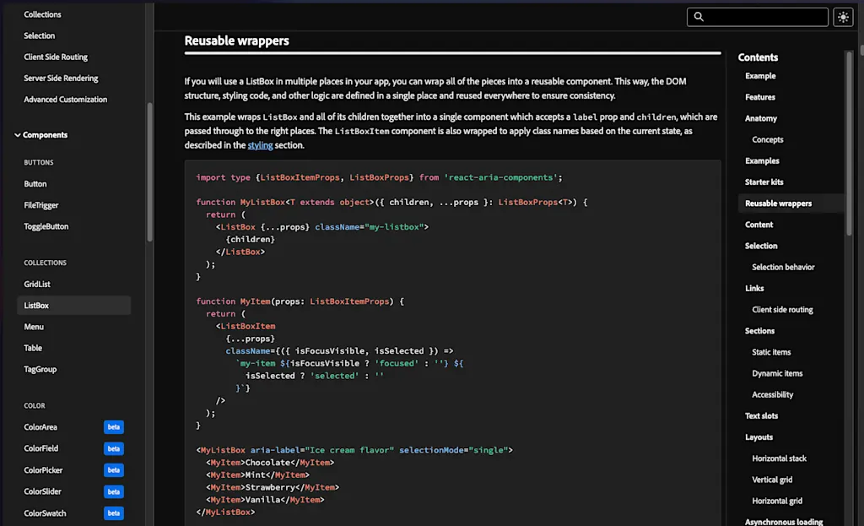Image resolution: width=864 pixels, height=526 pixels.
Task: Click the beta badge beside ColorArea
Action: pos(114,427)
